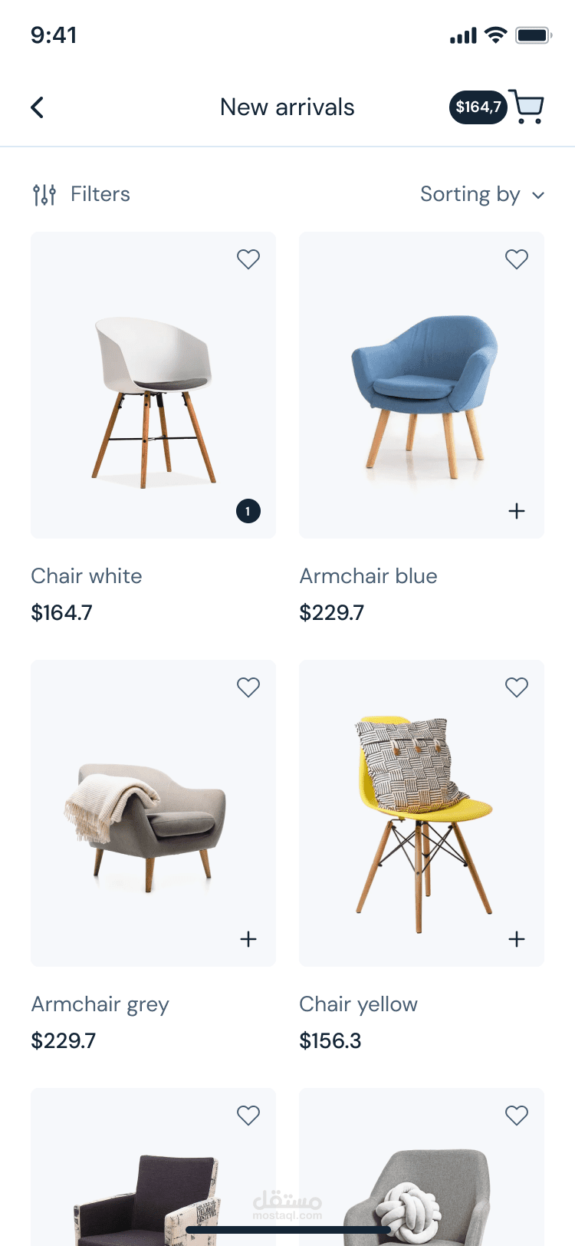
Task: Favorite the Chair white with heart
Action: [248, 259]
